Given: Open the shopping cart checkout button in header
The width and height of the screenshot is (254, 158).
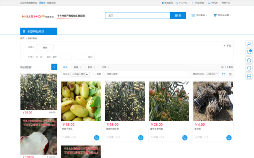Looking at the screenshot, I should tap(222, 15).
